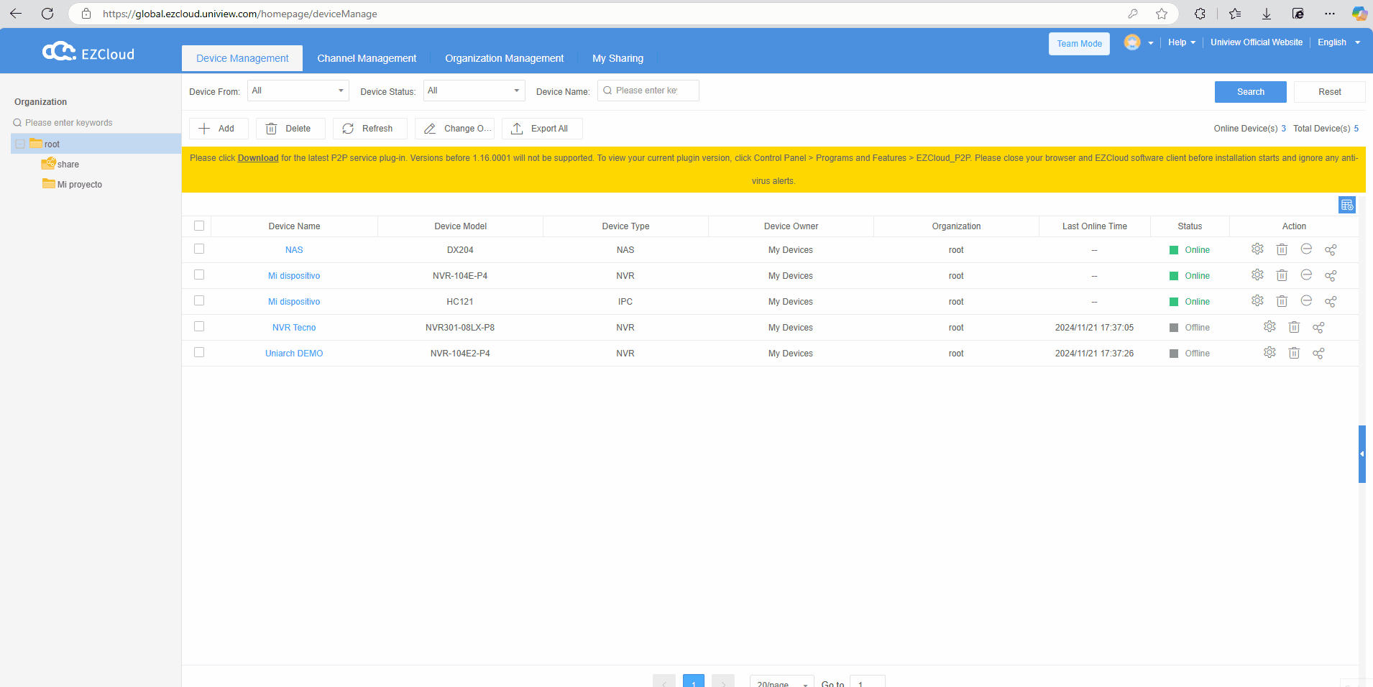Open settings for the NAS device
The width and height of the screenshot is (1373, 687).
tap(1257, 249)
